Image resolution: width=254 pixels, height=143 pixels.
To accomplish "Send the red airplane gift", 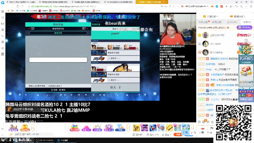I will click(x=161, y=128).
